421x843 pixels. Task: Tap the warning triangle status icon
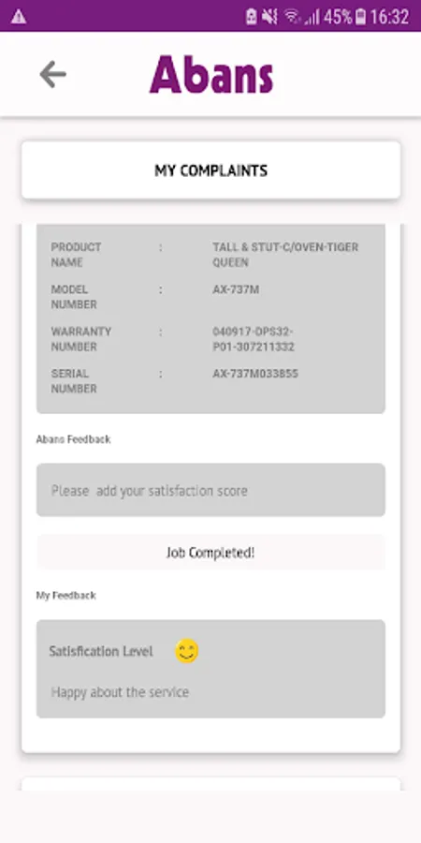click(x=19, y=17)
